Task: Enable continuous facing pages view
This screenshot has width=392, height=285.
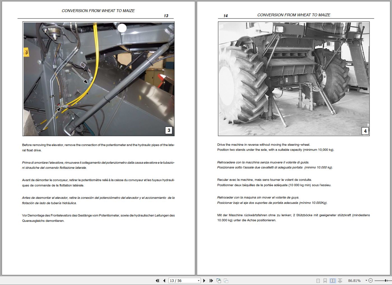Action: [340, 281]
